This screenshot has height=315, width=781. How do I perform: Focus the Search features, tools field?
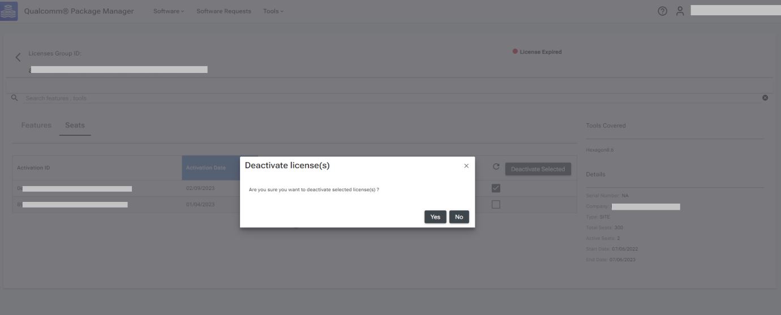(x=390, y=98)
